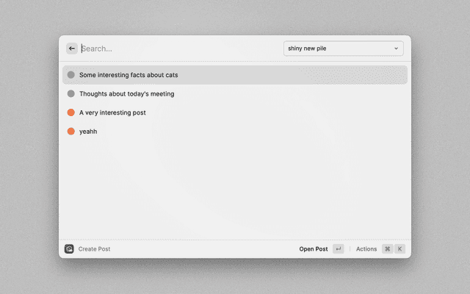Click the back arrow button
This screenshot has height=294, width=470.
[x=71, y=49]
